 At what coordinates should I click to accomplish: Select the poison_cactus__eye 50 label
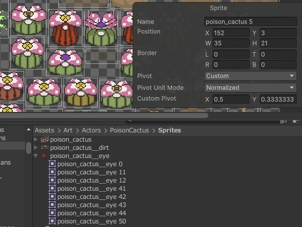[x=92, y=221]
